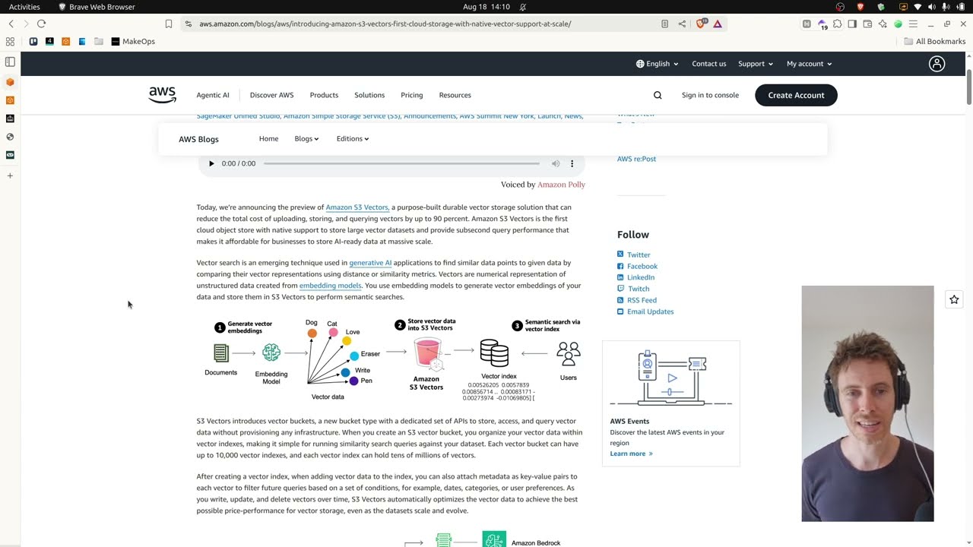Screen dimensions: 973x547
Task: Open the MakeOps bookmark
Action: coord(133,41)
